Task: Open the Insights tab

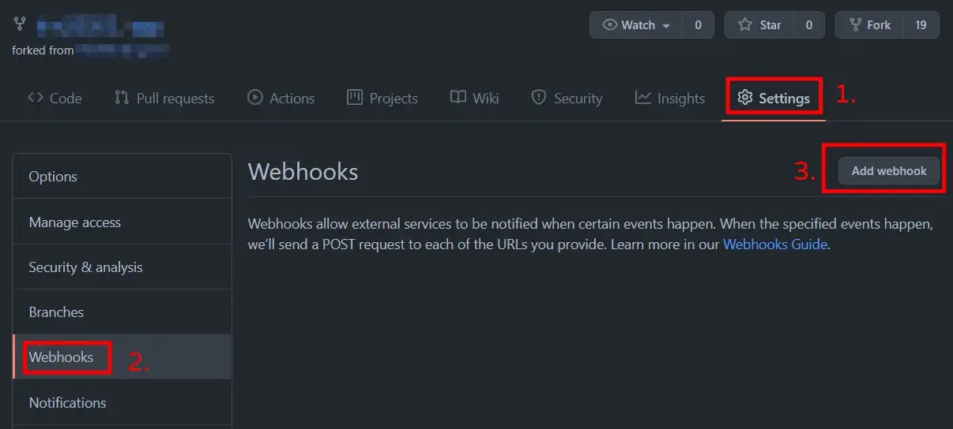Action: tap(669, 98)
